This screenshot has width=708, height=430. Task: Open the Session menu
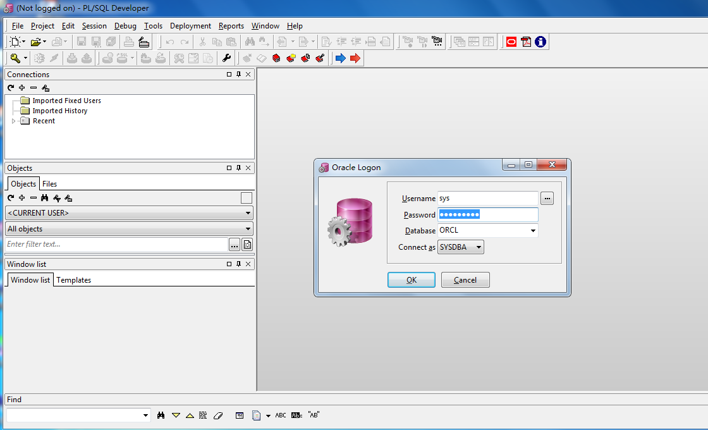point(94,26)
